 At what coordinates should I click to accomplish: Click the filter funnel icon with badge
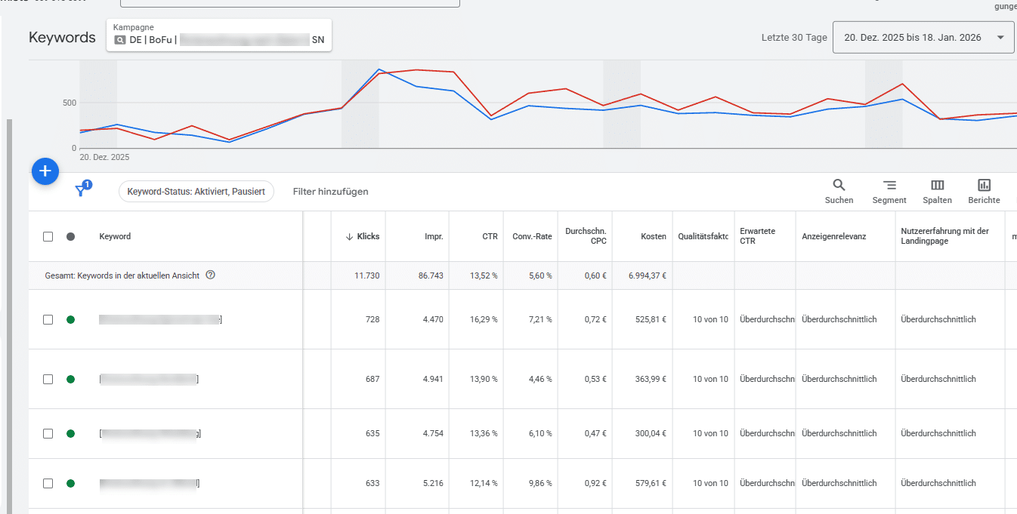point(81,191)
